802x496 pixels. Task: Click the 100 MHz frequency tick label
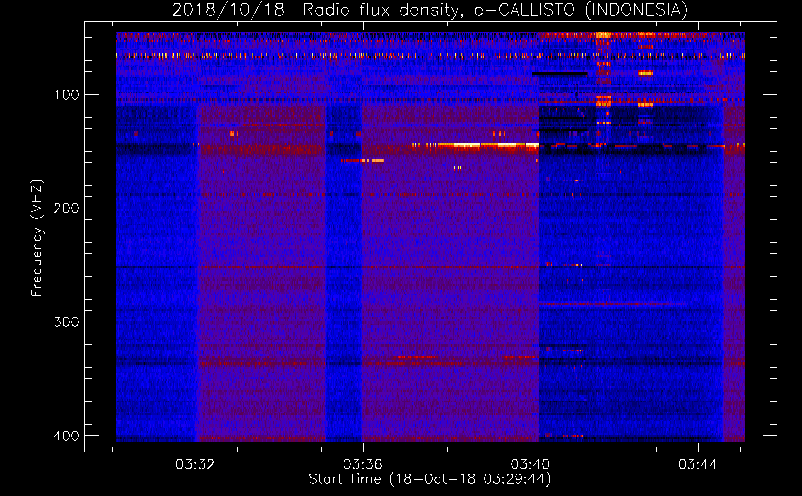[66, 95]
